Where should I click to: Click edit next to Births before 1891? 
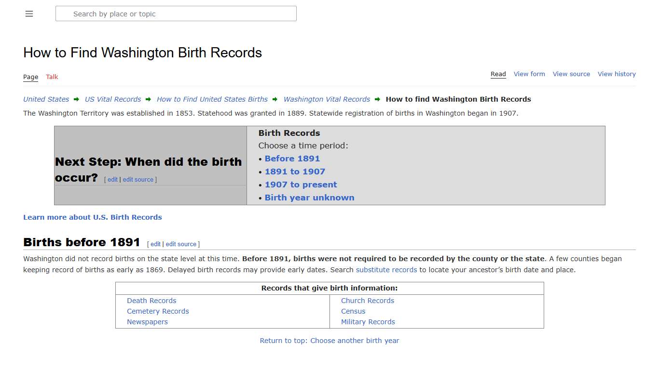(x=155, y=244)
